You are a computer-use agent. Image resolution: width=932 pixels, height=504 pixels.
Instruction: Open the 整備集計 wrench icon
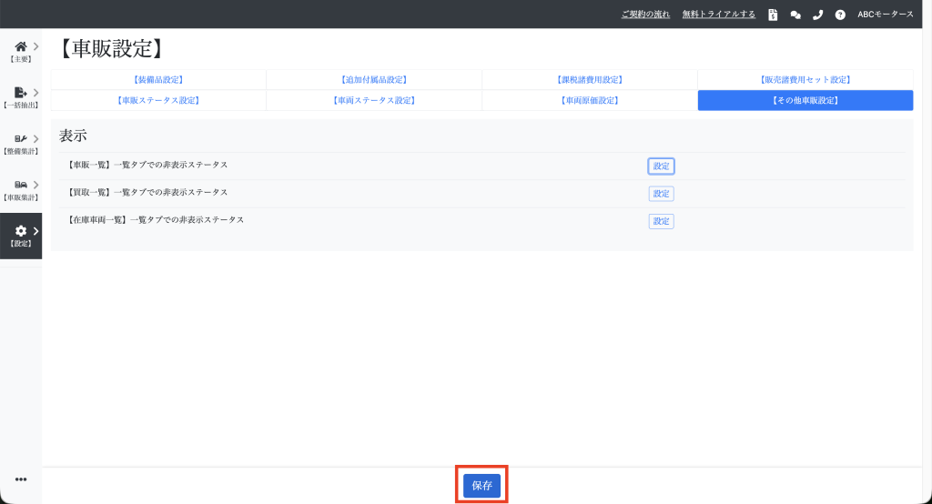click(21, 139)
